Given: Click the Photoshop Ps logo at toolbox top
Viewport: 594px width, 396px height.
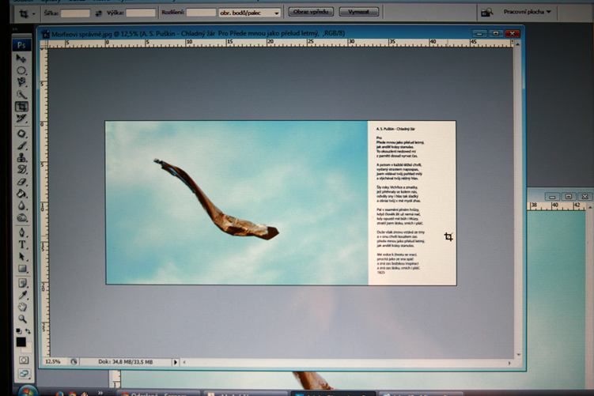Looking at the screenshot, I should click(x=21, y=45).
